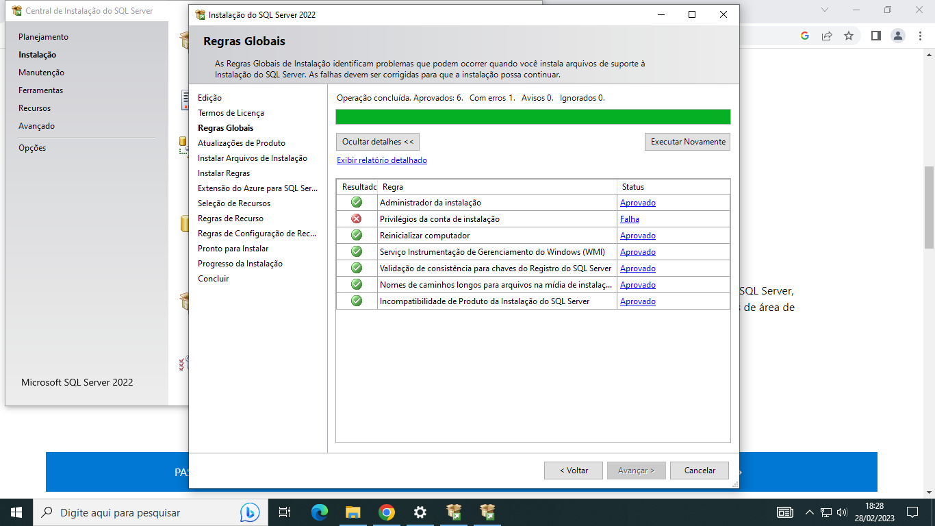
Task: Select first SQL Server setup taskbar icon
Action: pos(454,512)
